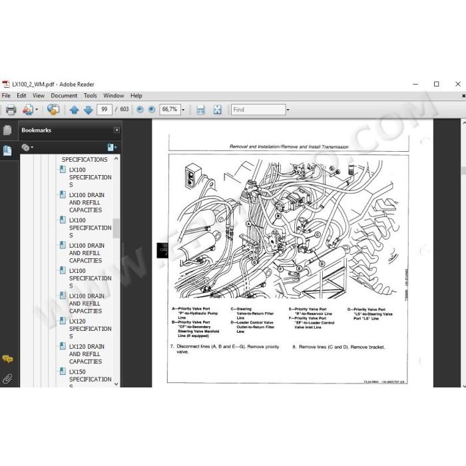Open the zoom percentage dropdown arrow
The width and height of the screenshot is (466, 466).
pos(183,110)
